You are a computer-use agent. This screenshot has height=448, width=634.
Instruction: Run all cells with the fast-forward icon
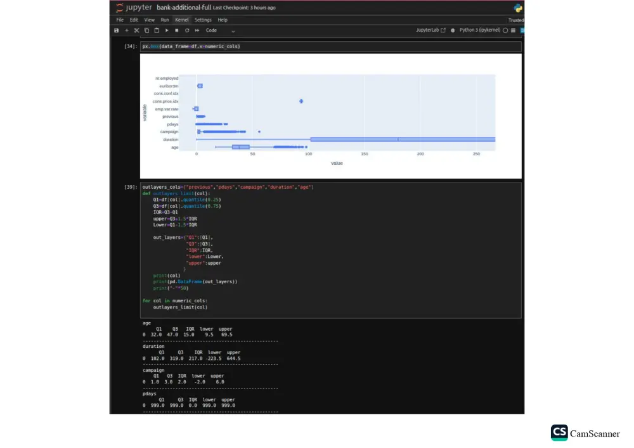[x=197, y=30]
